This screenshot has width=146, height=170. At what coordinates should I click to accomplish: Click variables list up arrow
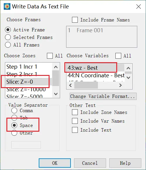(x=129, y=68)
